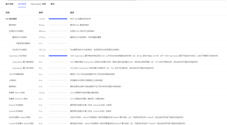Image resolution: width=227 pixels, height=125 pixels.
Task: Click the 时间 column header
Action: [x=41, y=13]
